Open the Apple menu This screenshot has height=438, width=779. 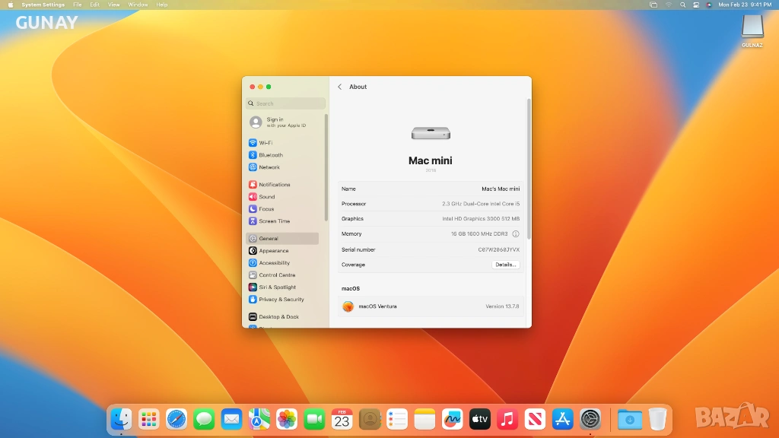(x=11, y=5)
